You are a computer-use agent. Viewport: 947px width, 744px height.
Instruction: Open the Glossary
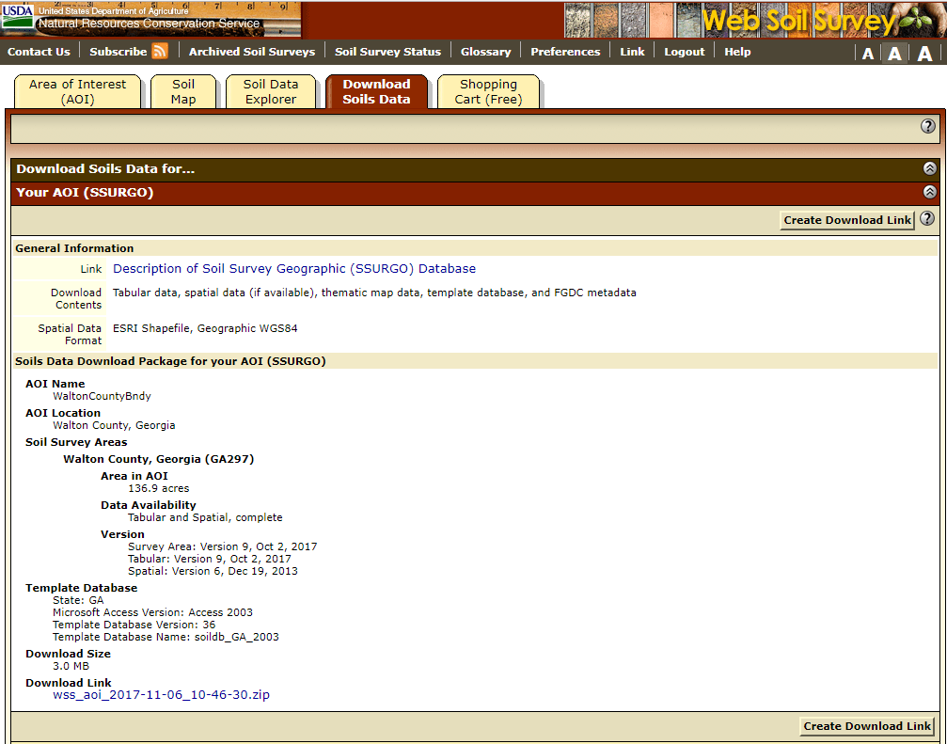pos(485,52)
